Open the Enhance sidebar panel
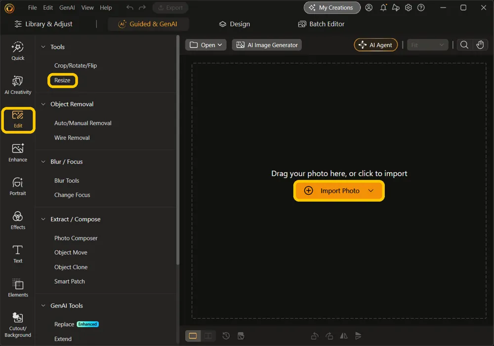The height and width of the screenshot is (346, 494). click(18, 153)
